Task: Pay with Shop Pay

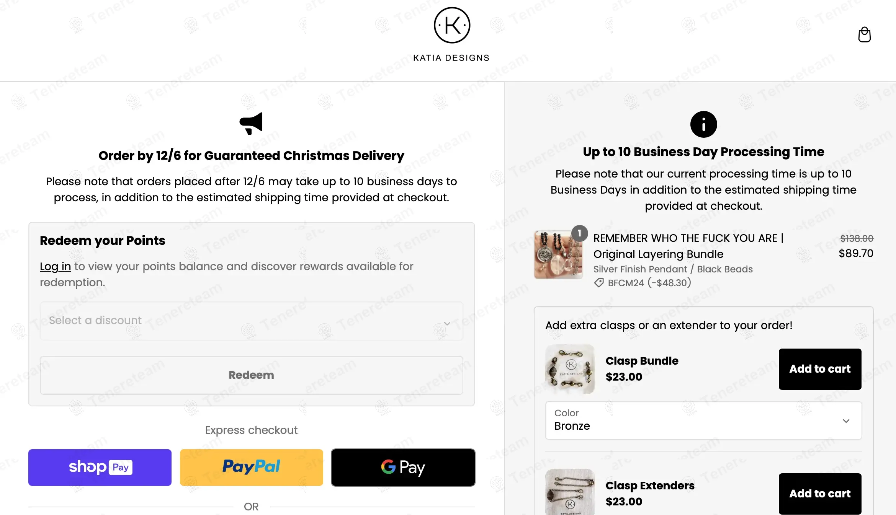Action: 100,467
